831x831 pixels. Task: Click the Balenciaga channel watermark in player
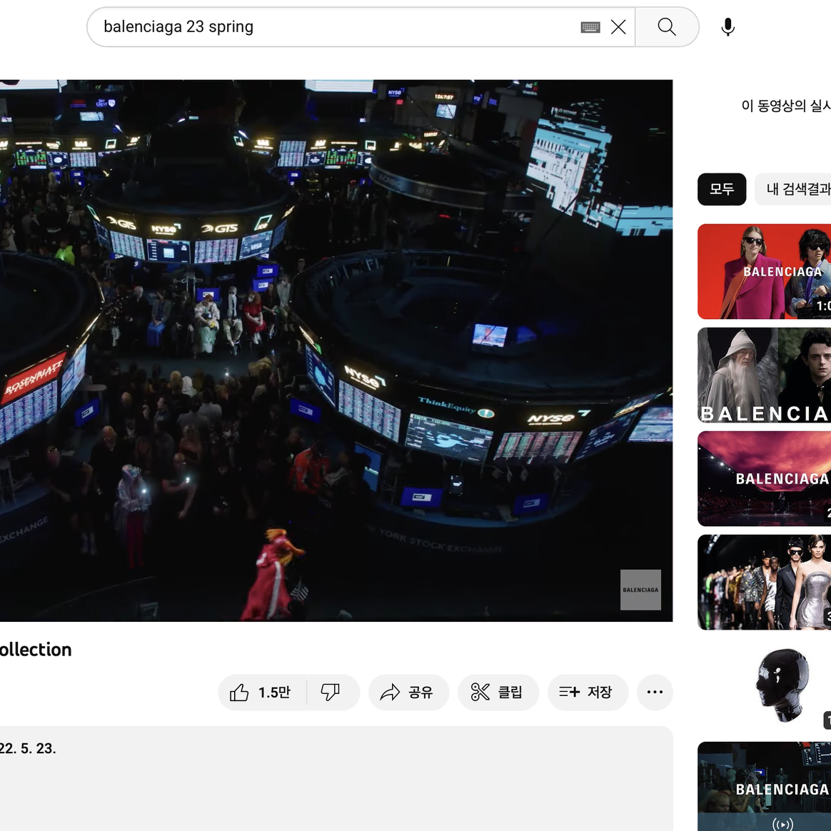pyautogui.click(x=640, y=590)
